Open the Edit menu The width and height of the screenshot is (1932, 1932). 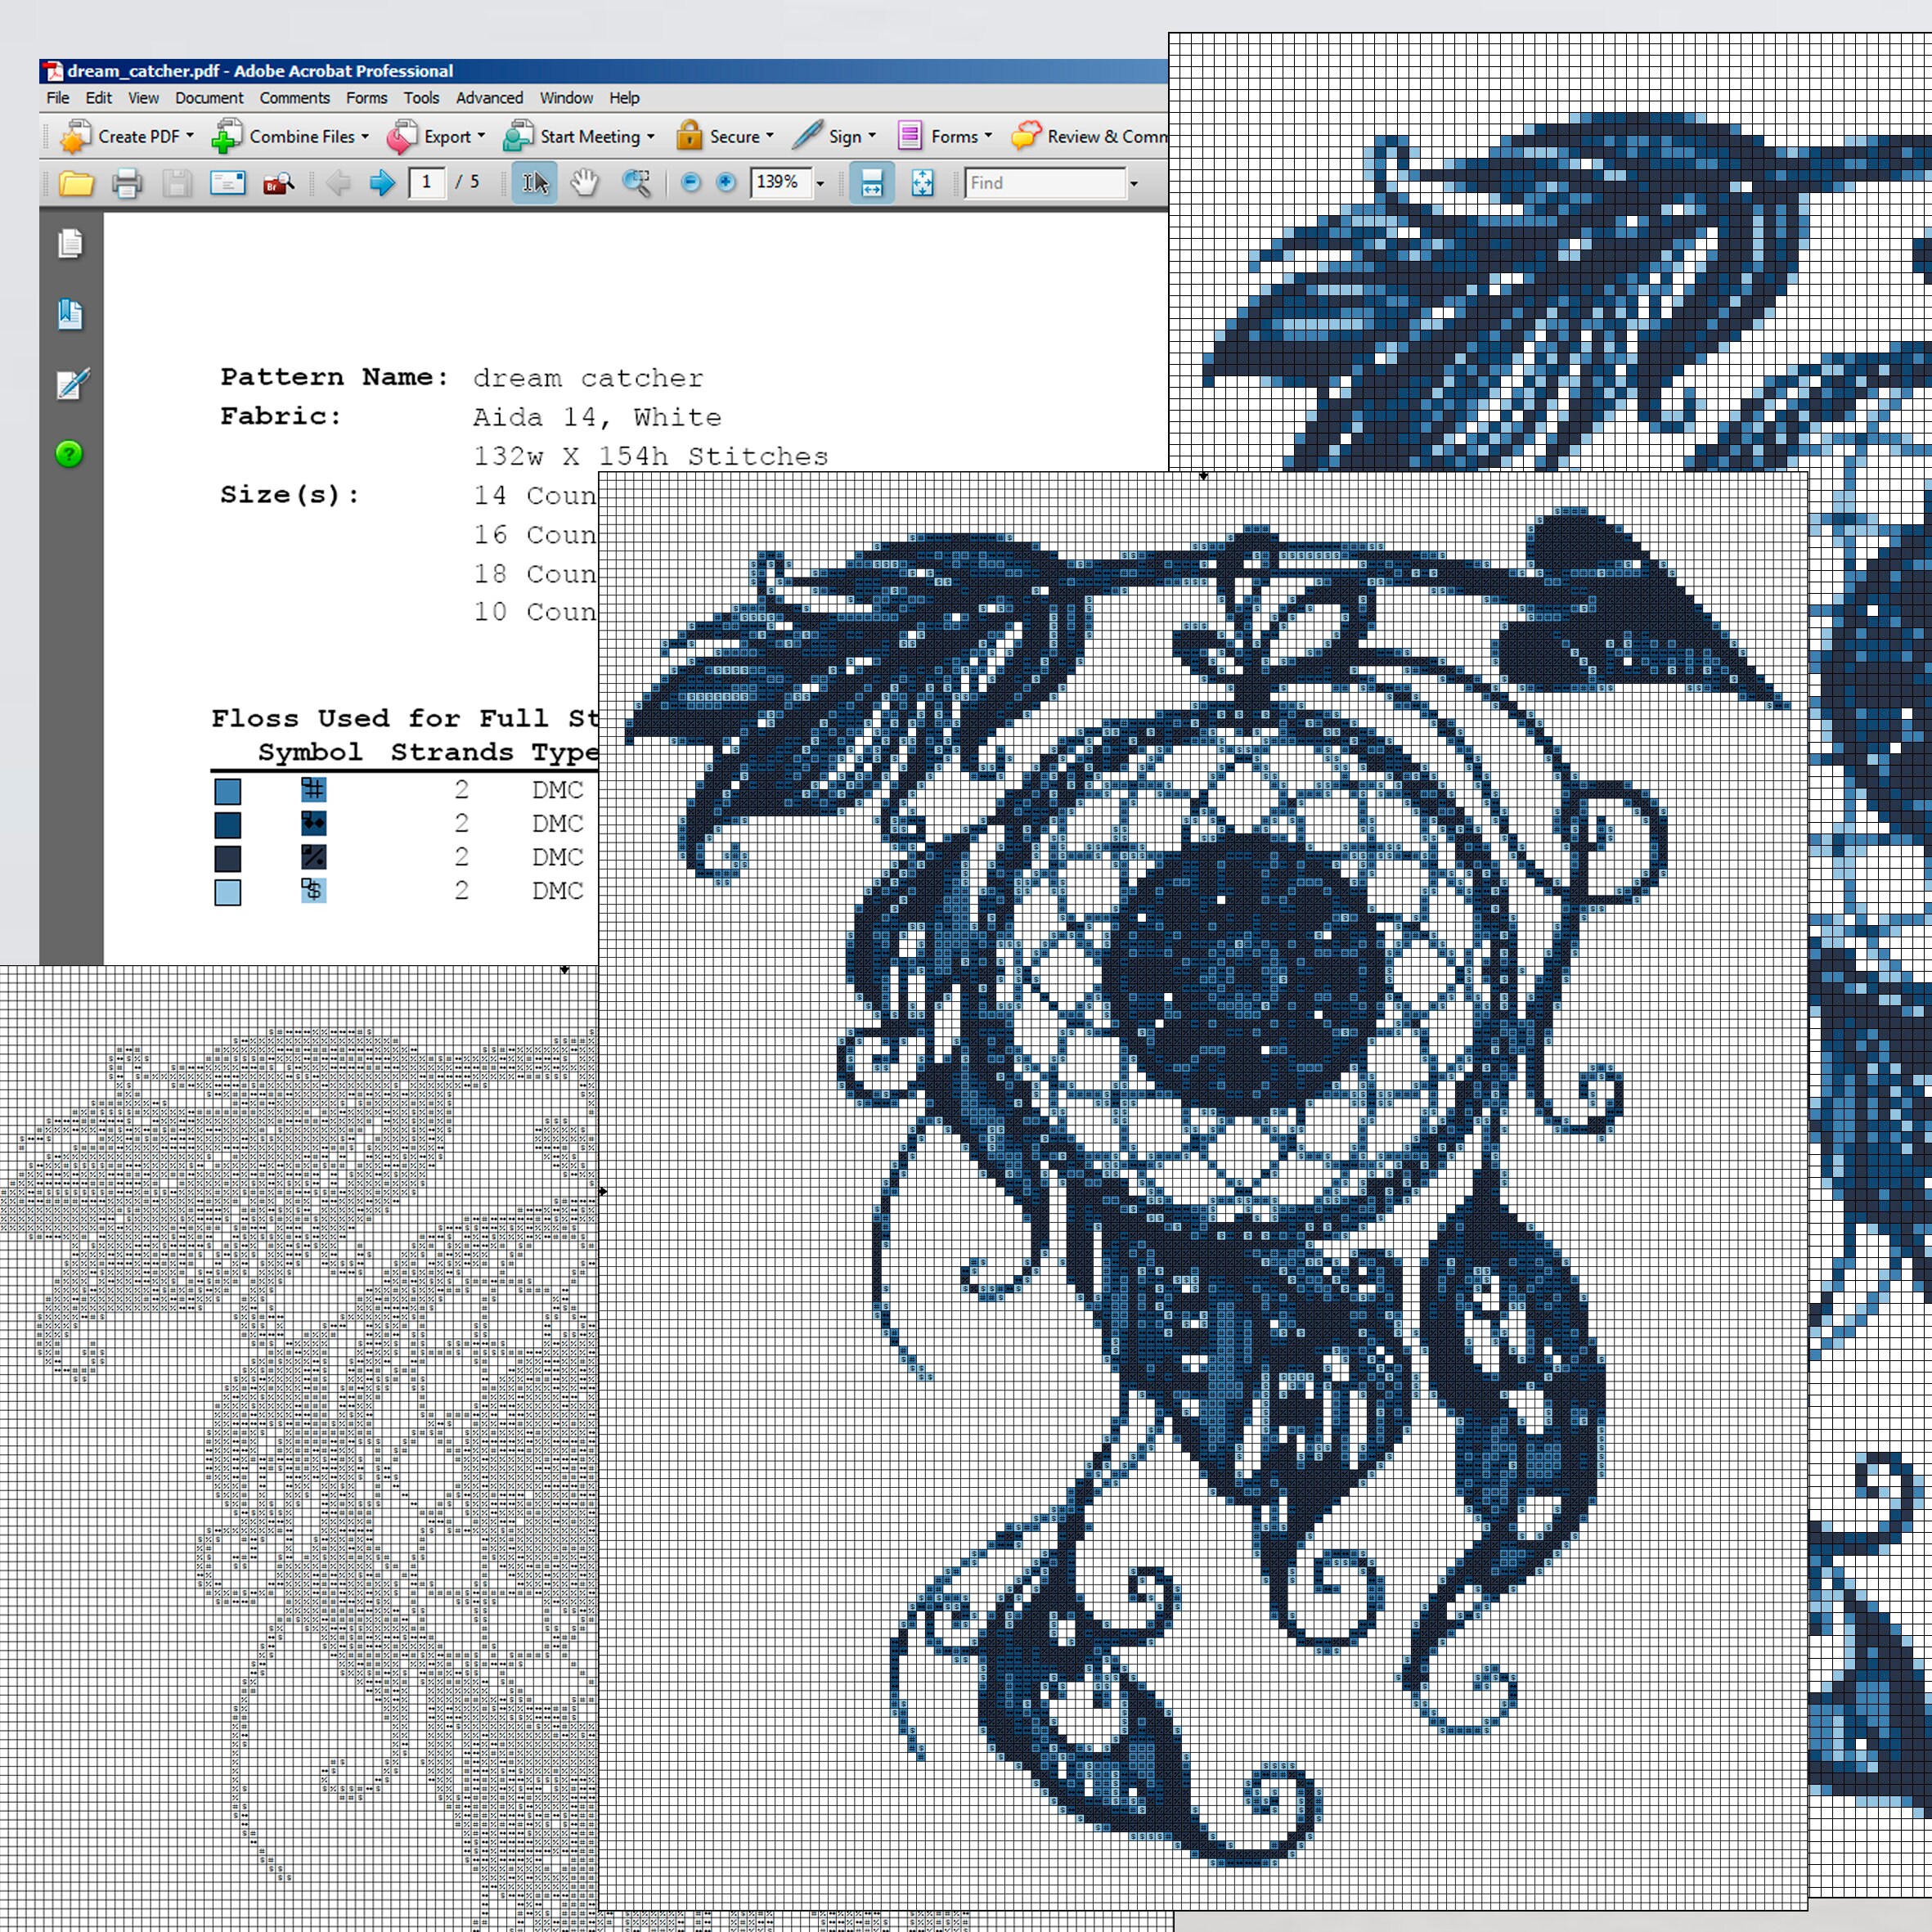tap(98, 98)
